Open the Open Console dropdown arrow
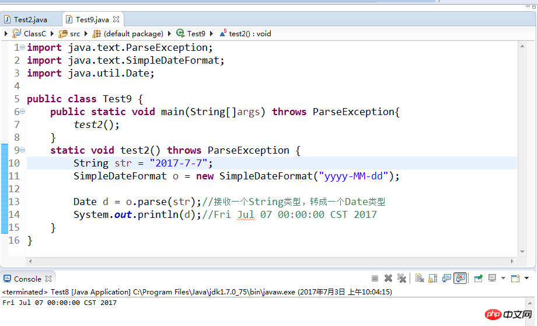Screen dimensions: 538x326 526,278
